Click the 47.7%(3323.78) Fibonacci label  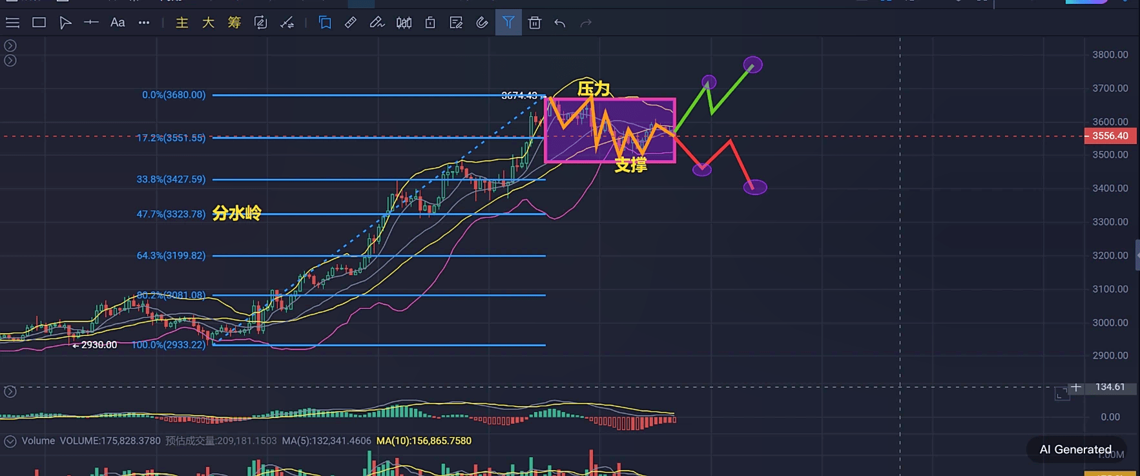(171, 214)
